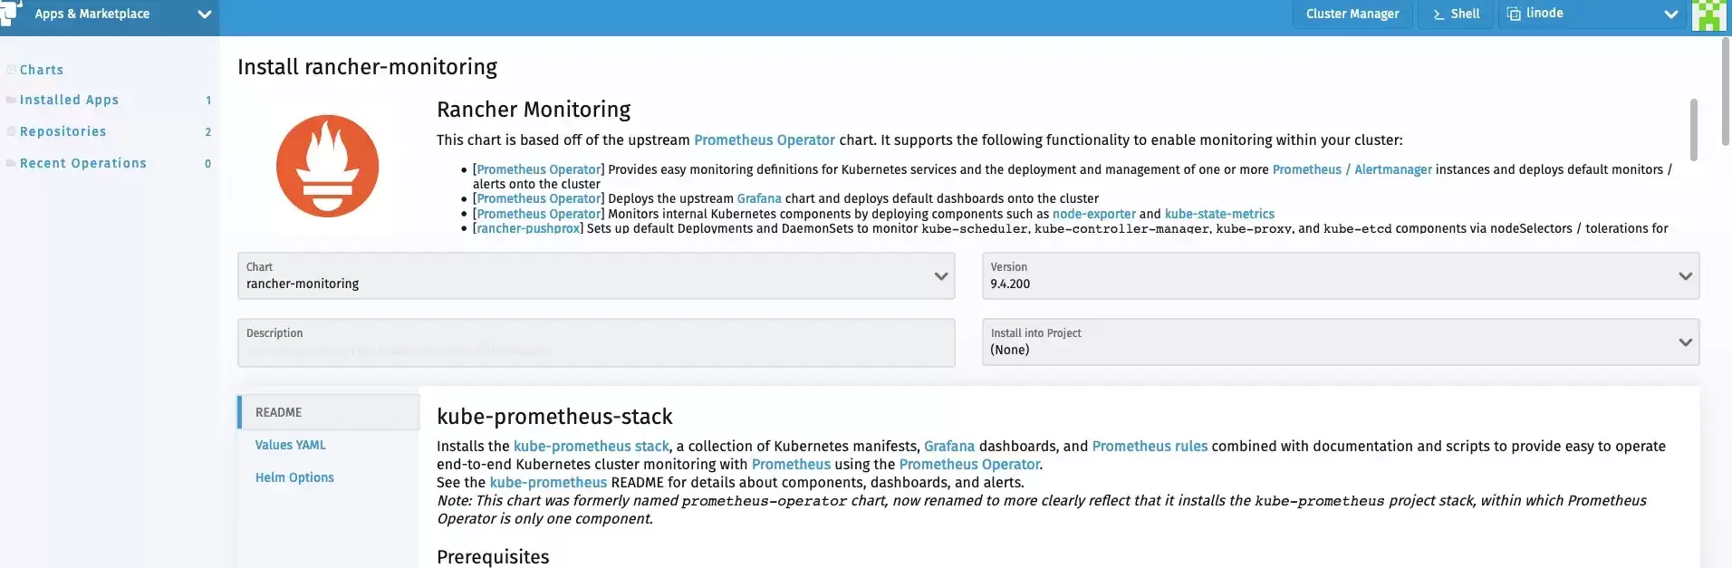
Task: Open the Cluster Manager button
Action: click(x=1352, y=14)
